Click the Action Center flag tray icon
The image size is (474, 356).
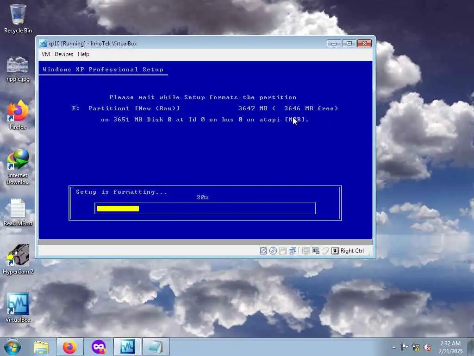click(405, 347)
